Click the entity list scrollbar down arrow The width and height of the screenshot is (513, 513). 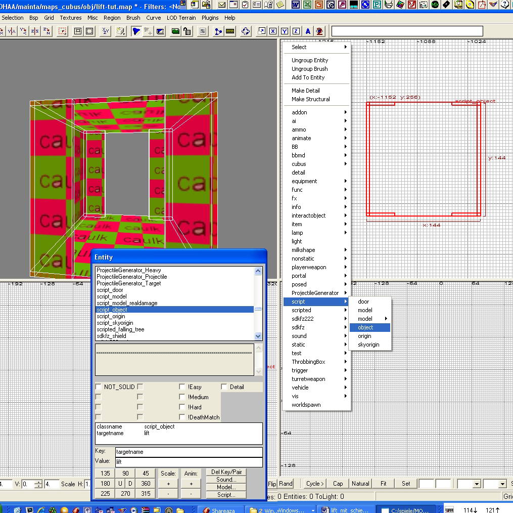(x=258, y=336)
